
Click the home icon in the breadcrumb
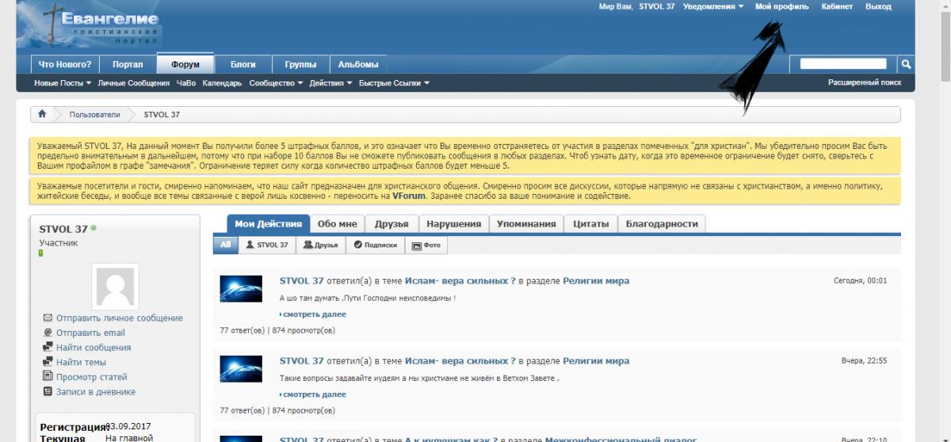click(x=42, y=115)
